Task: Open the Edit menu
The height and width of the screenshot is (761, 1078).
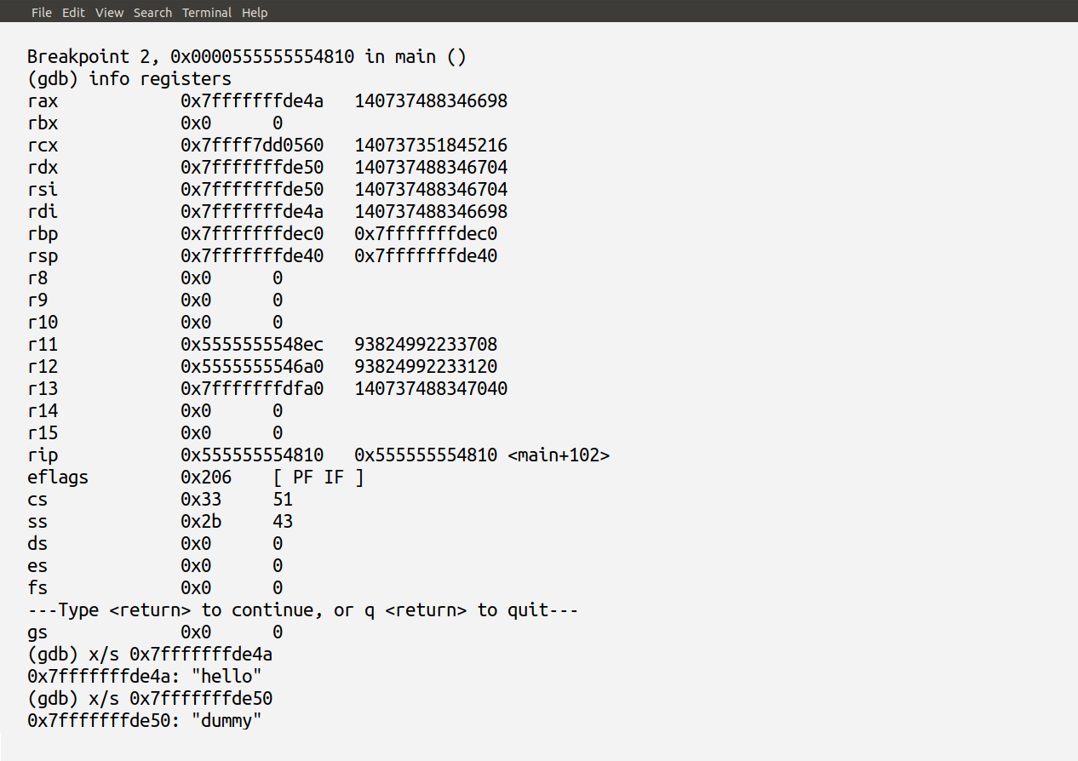Action: coord(73,13)
